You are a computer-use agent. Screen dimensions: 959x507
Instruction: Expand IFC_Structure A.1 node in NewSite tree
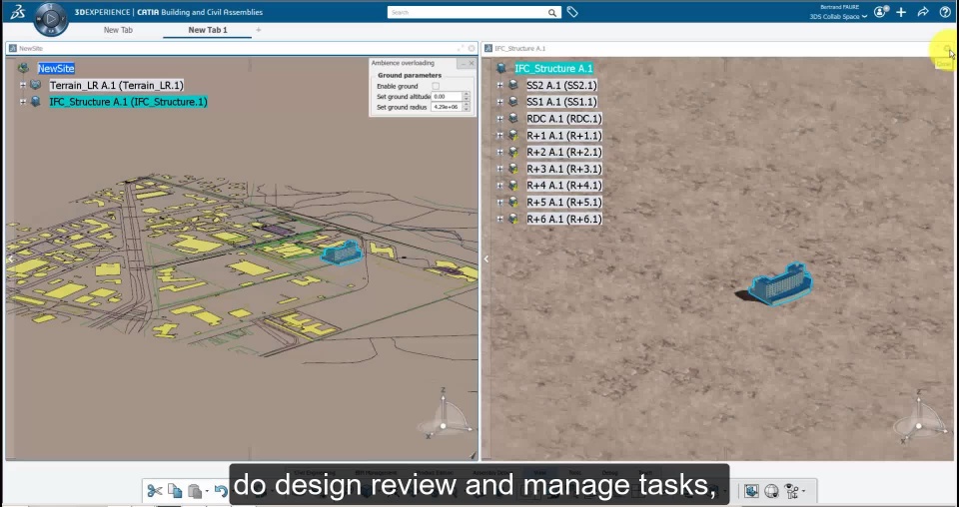[x=23, y=102]
